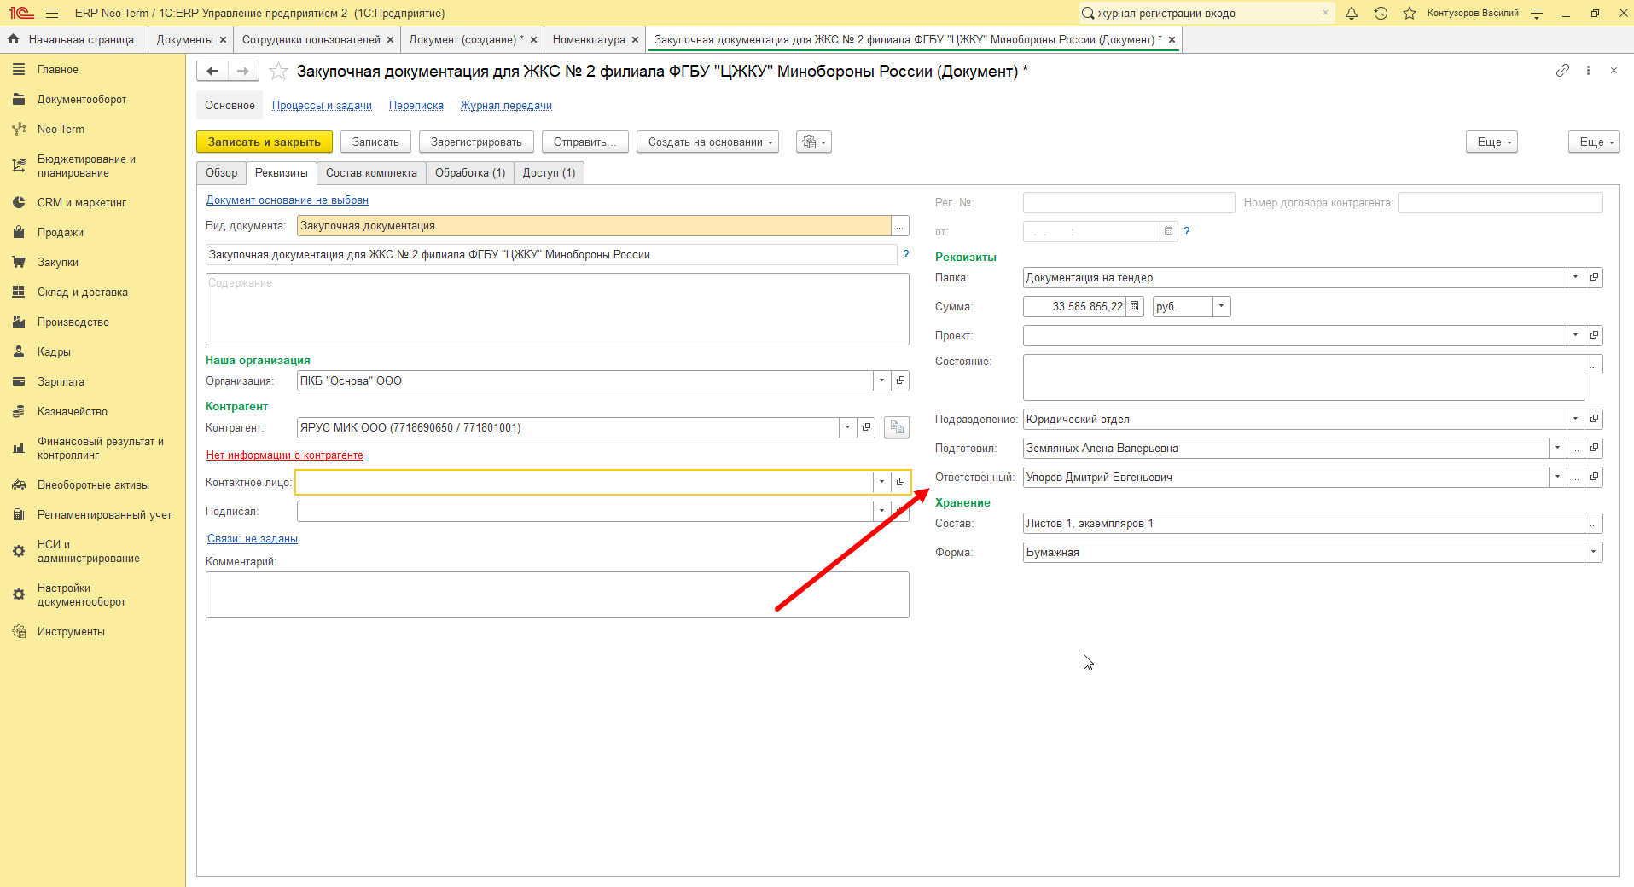Click in Комментарий text area
This screenshot has width=1634, height=887.
coord(557,594)
